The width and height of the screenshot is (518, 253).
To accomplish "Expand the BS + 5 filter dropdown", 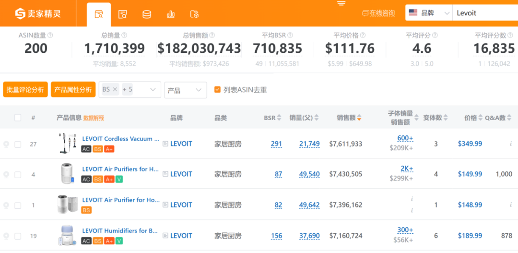I will coord(153,90).
